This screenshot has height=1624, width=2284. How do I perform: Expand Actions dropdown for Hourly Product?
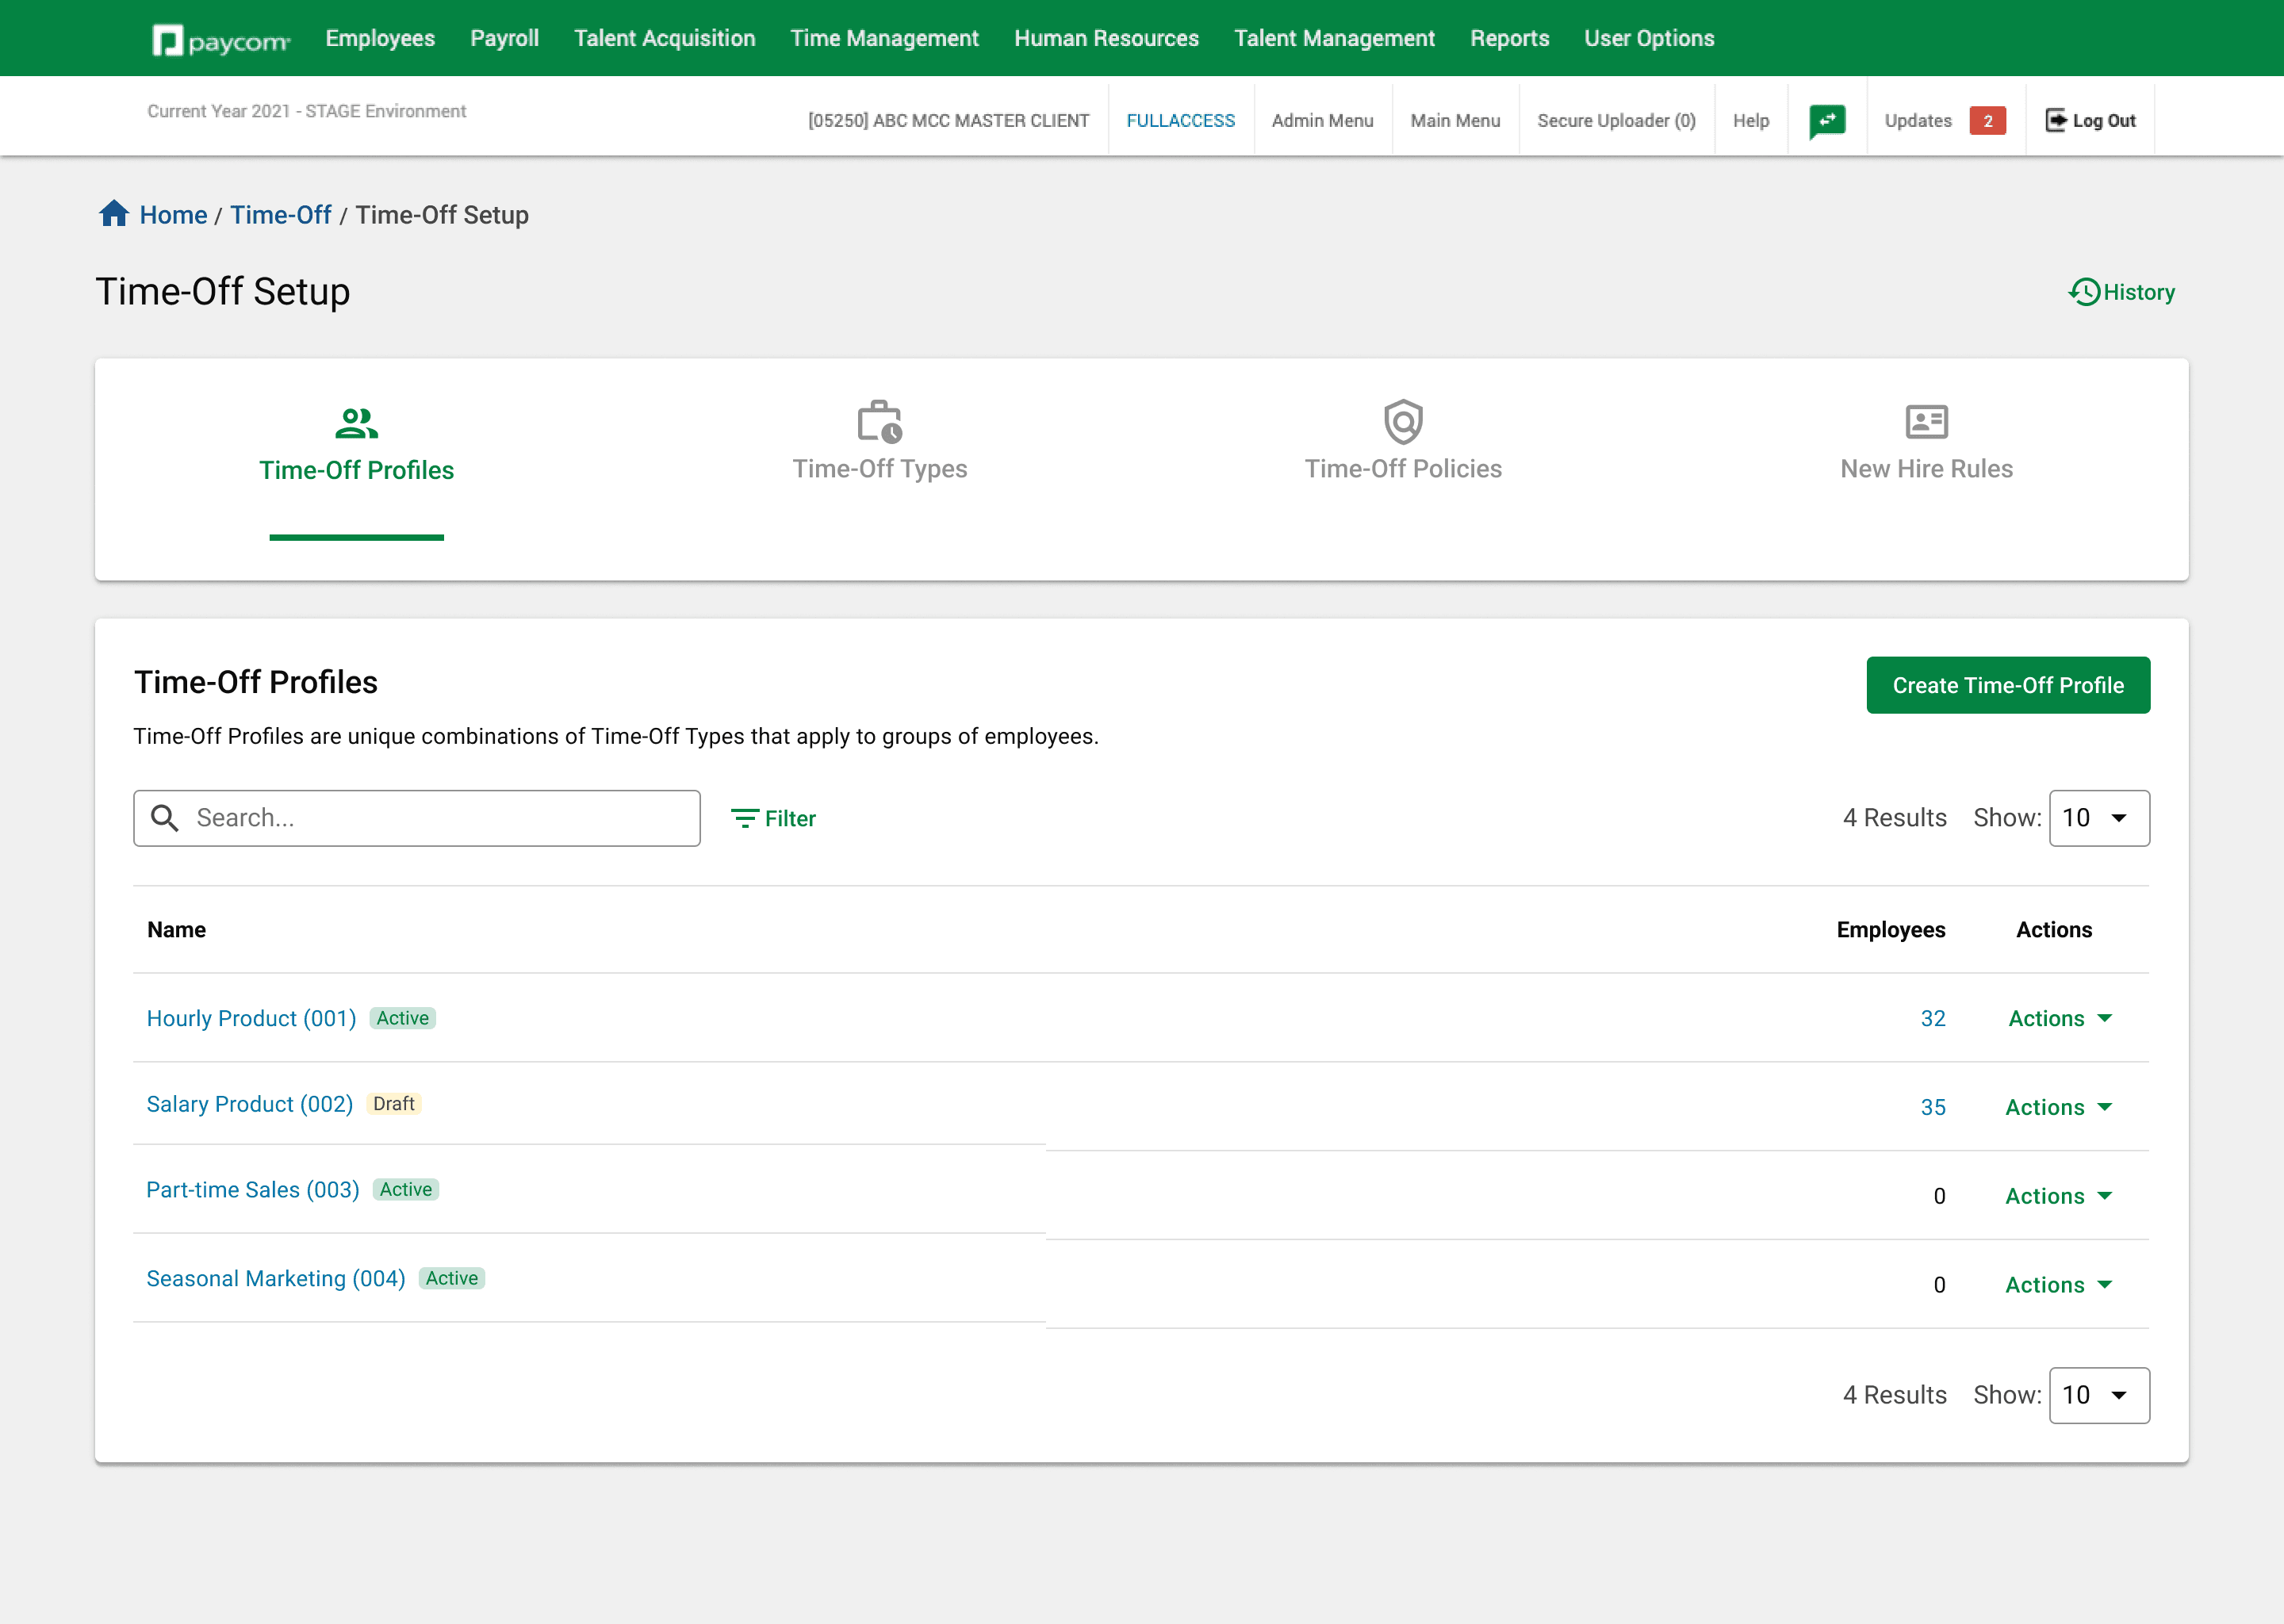[x=2058, y=1018]
